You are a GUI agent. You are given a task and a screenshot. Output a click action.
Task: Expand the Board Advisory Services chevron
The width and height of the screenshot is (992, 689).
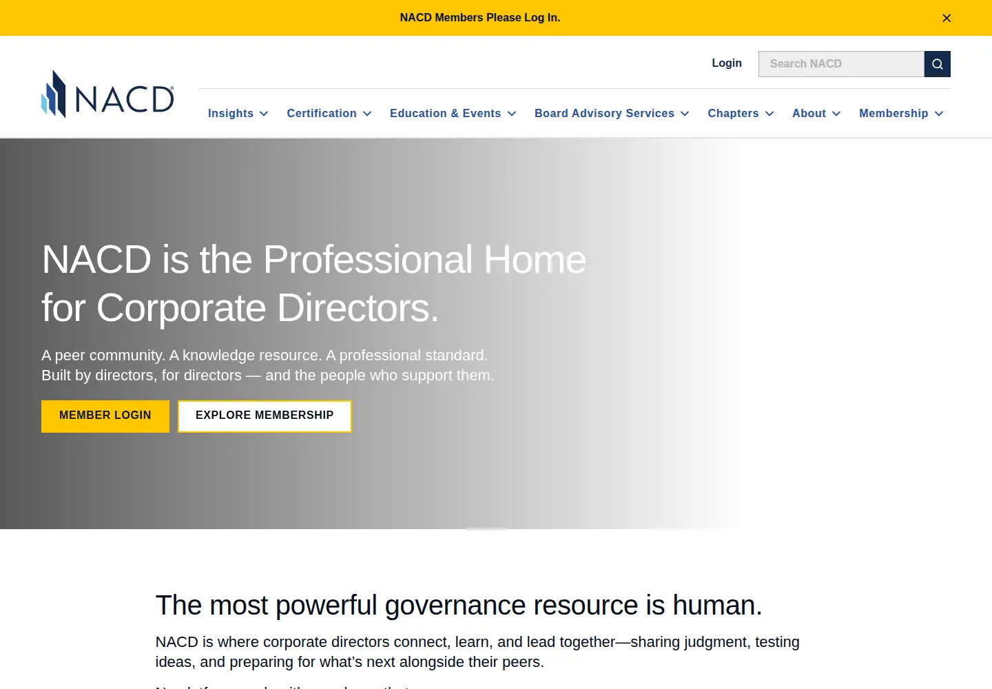[685, 114]
